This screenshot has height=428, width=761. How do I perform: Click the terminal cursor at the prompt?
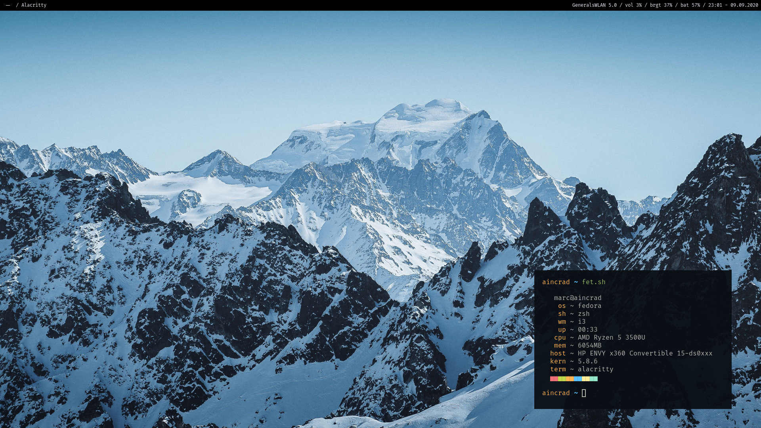tap(584, 393)
